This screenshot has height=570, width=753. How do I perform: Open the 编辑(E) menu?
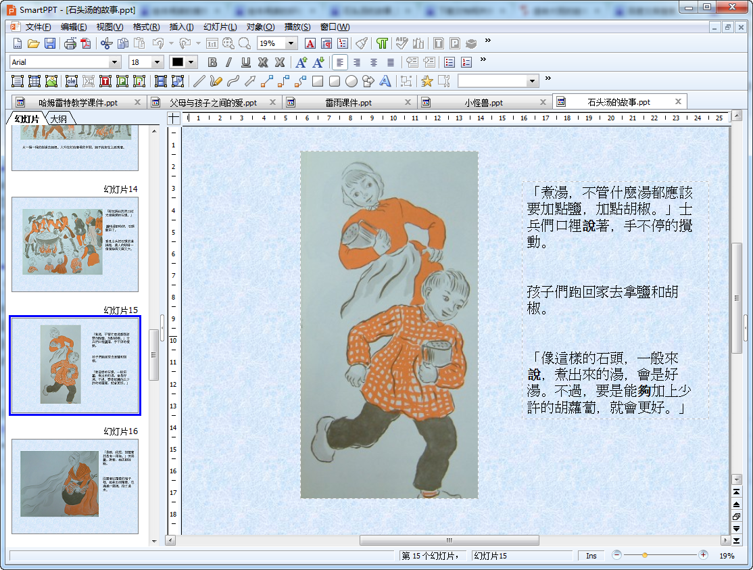click(x=74, y=27)
